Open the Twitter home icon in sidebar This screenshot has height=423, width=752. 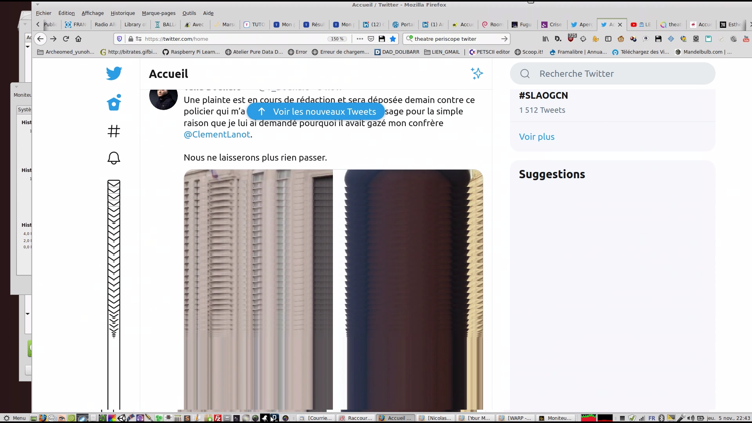tap(114, 103)
